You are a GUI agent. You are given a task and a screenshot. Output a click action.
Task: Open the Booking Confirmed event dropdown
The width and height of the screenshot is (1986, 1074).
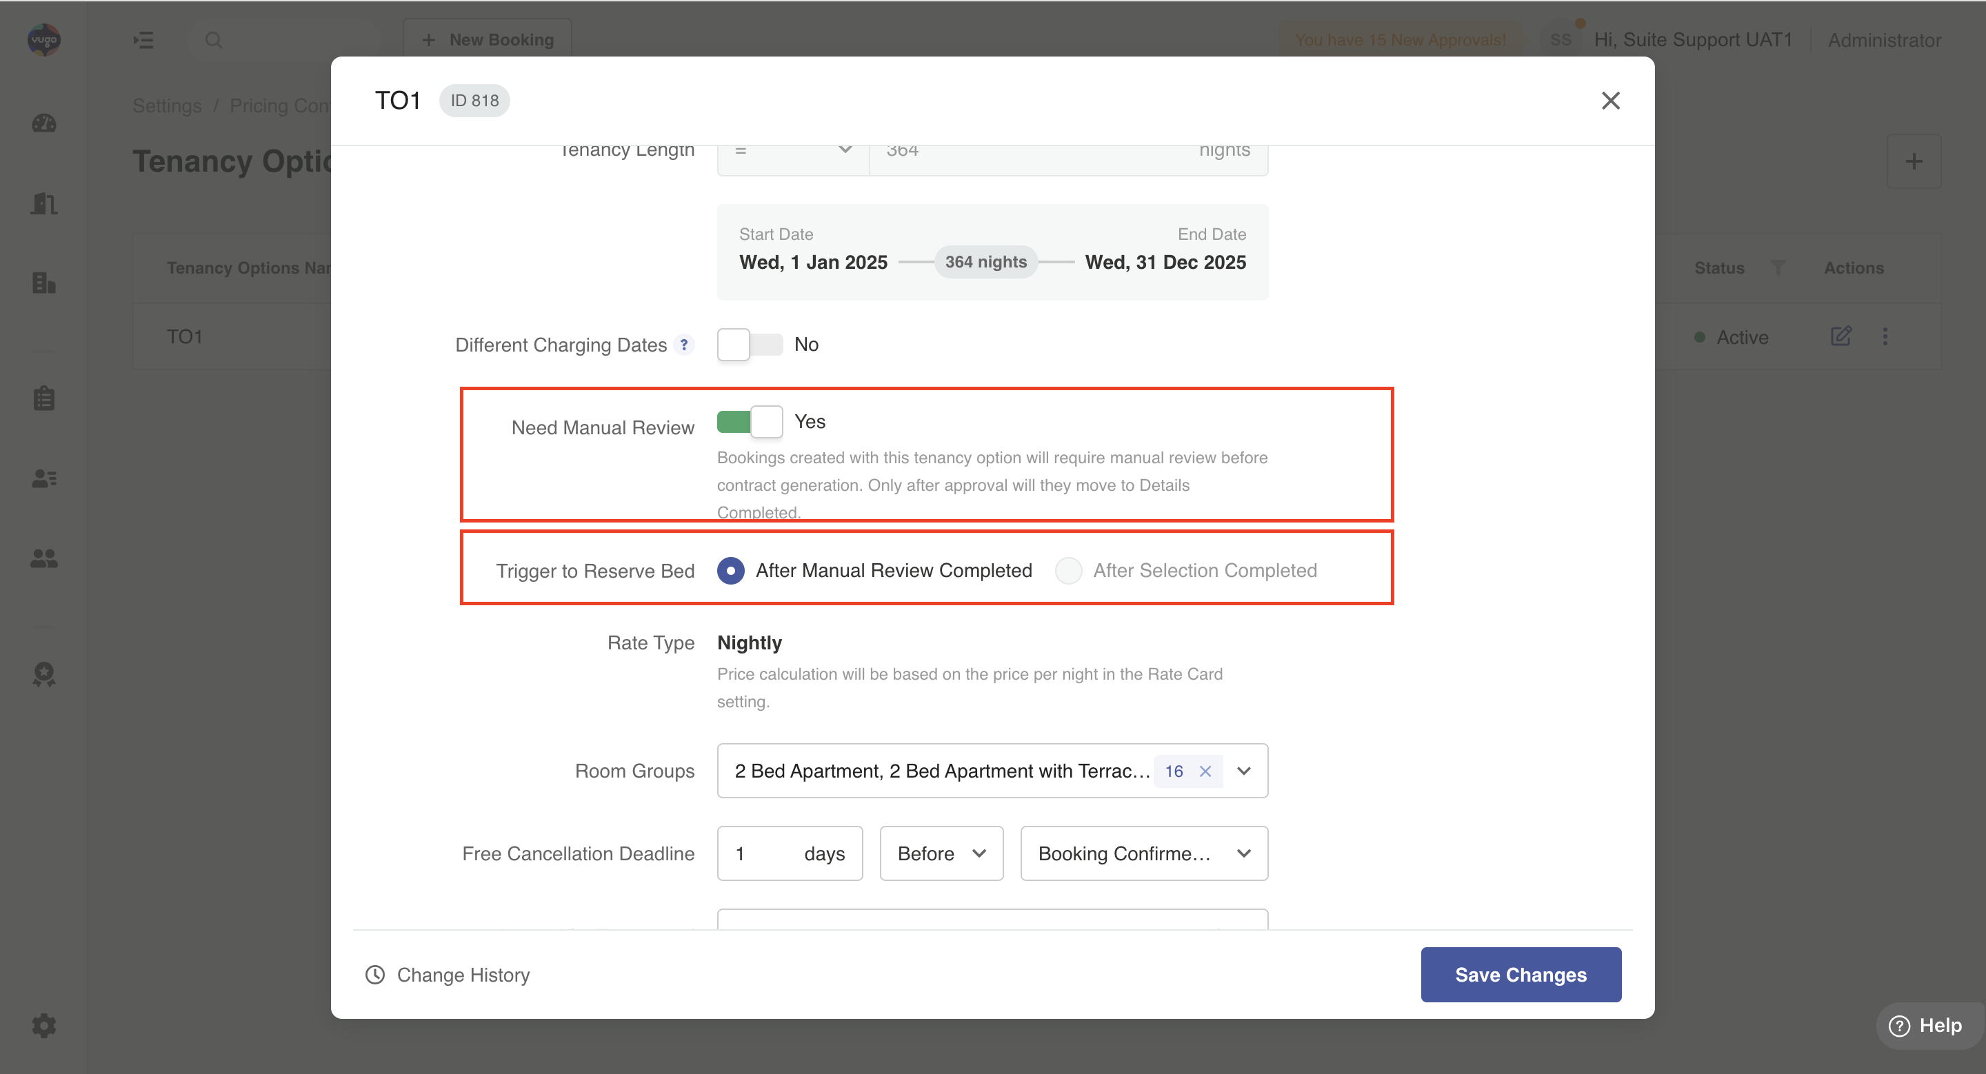pyautogui.click(x=1143, y=853)
